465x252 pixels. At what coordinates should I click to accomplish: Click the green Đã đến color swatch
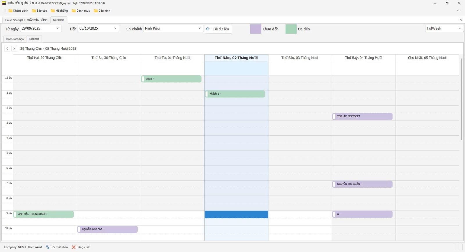pyautogui.click(x=291, y=29)
